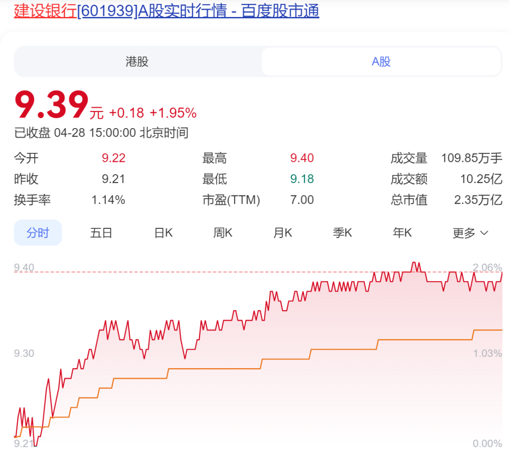This screenshot has height=451, width=509.
Task: Click the 最高 value 9.40
Action: [x=302, y=158]
